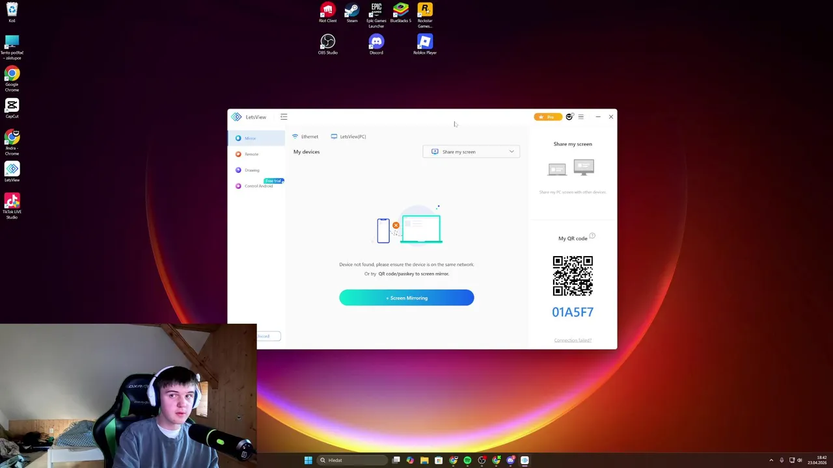Click the LetsView icon in the taskbar
Screen dimensions: 833x468
pyautogui.click(x=525, y=460)
